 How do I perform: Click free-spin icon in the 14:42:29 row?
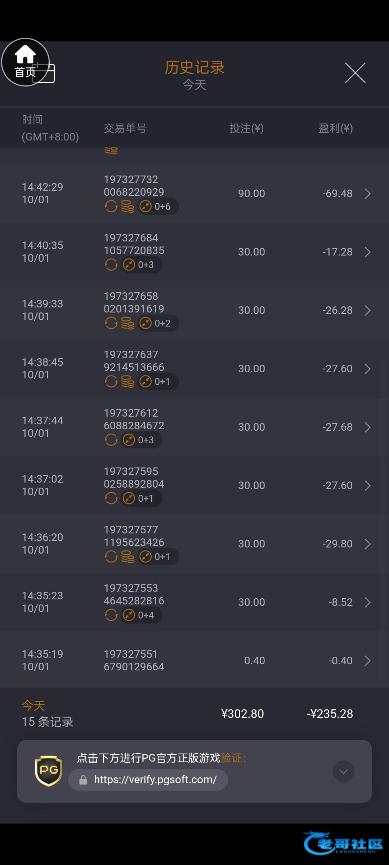111,207
